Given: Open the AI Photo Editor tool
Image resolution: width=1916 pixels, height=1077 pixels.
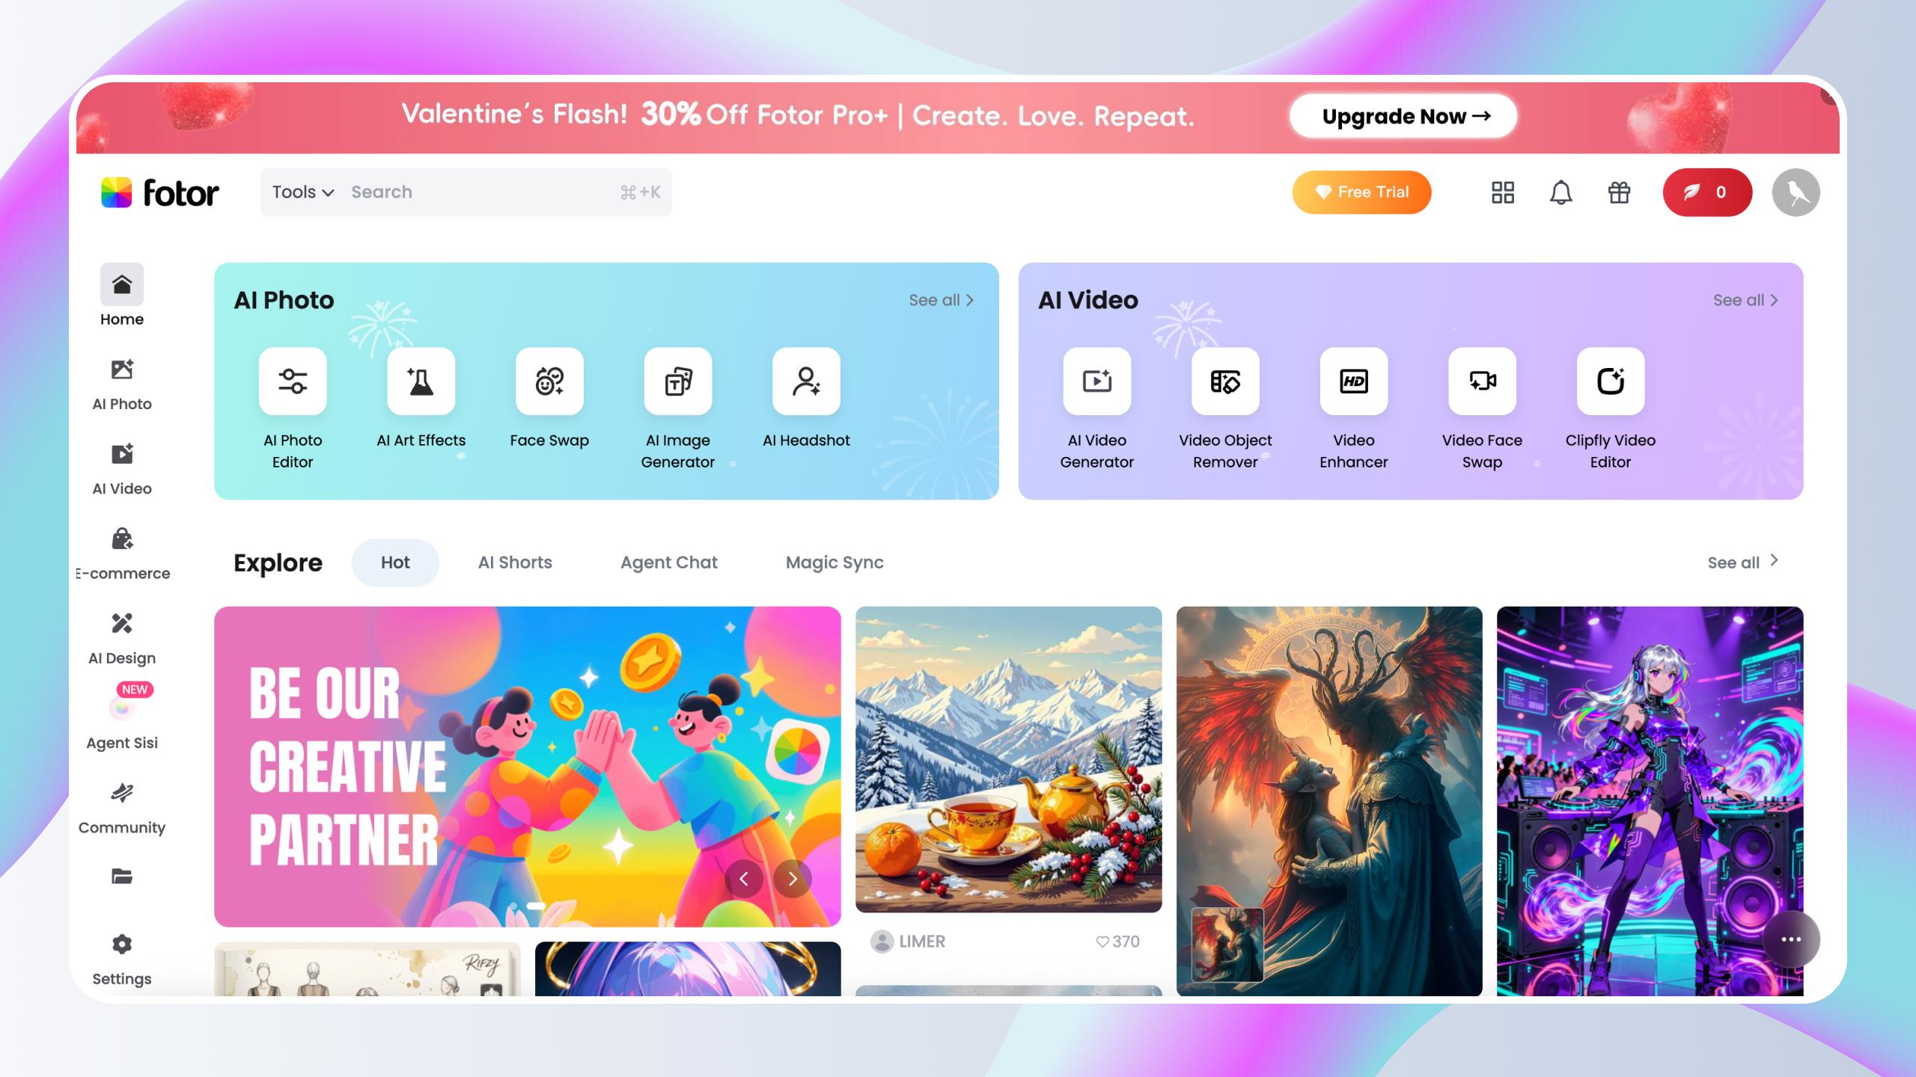Looking at the screenshot, I should (293, 381).
